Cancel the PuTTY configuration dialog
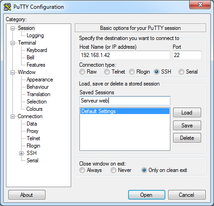This screenshot has width=214, height=206. tap(187, 195)
